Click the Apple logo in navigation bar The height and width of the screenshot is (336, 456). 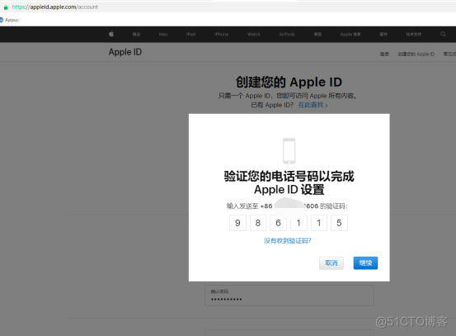[x=111, y=34]
